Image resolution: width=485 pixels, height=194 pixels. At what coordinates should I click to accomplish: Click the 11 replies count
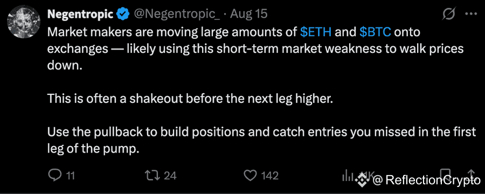[x=70, y=176]
